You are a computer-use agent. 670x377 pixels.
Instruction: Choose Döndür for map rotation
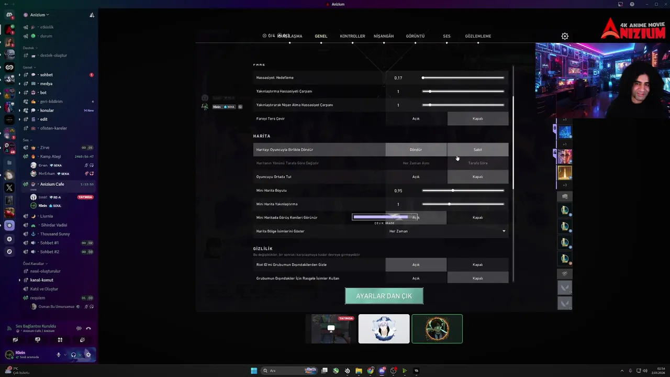[x=416, y=149]
